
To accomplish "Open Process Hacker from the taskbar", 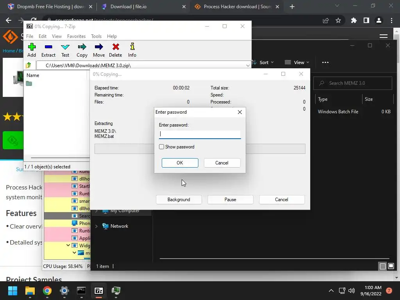I will [x=116, y=291].
